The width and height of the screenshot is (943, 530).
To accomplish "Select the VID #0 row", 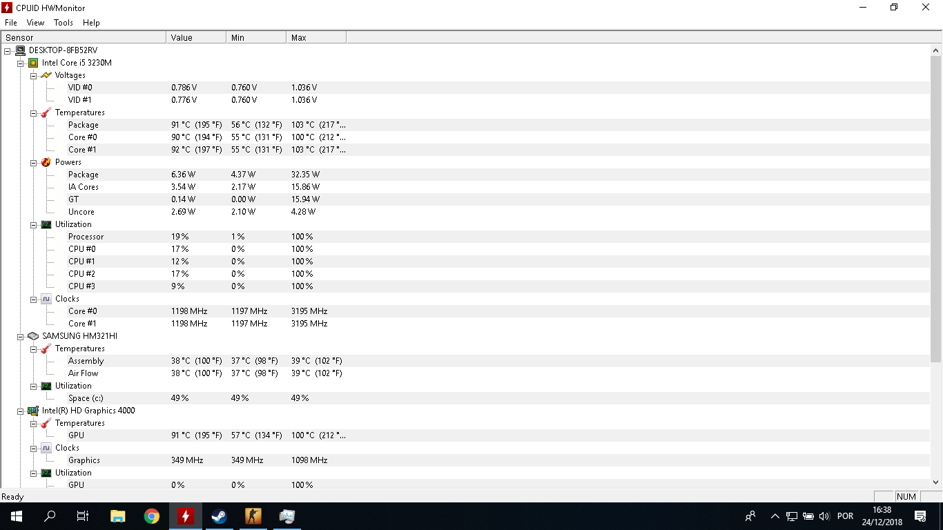I will tap(465, 88).
